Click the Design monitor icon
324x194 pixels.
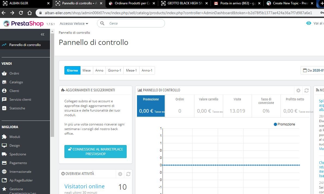(4, 145)
